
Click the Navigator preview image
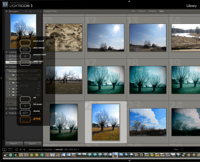(23, 31)
